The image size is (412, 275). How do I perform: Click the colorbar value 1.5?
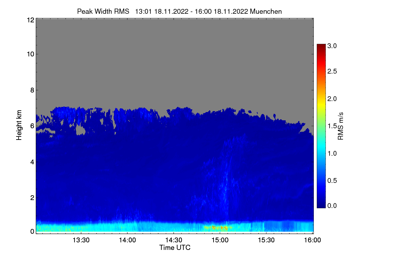pos(332,126)
